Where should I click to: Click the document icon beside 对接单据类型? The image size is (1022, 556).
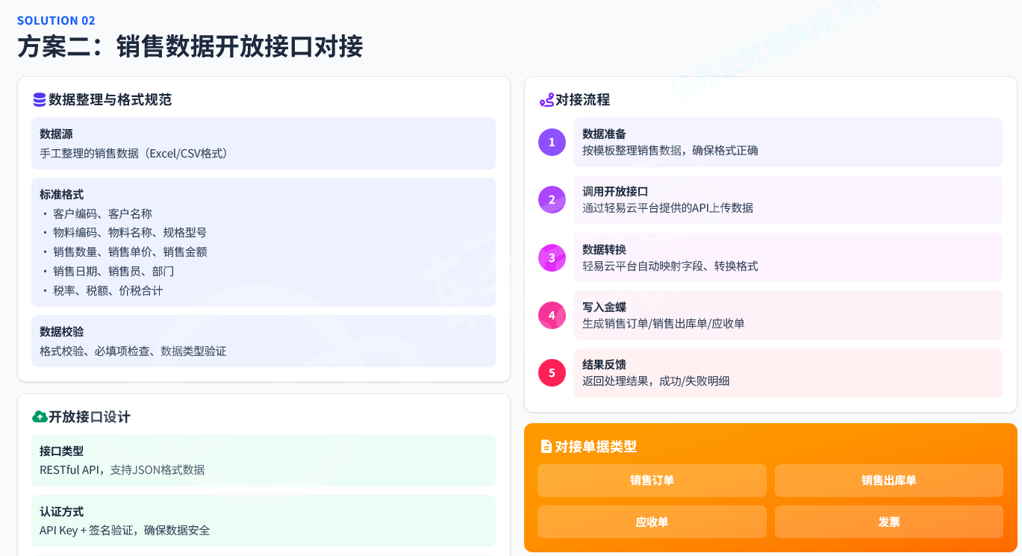546,446
